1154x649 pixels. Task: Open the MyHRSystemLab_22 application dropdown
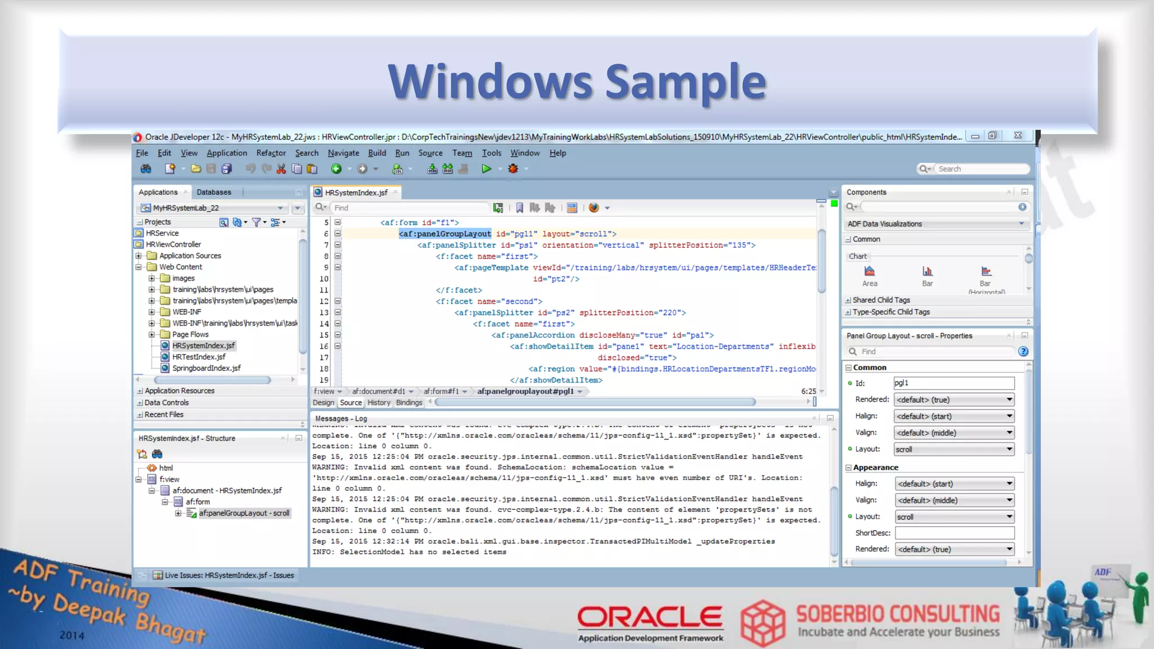tap(280, 208)
